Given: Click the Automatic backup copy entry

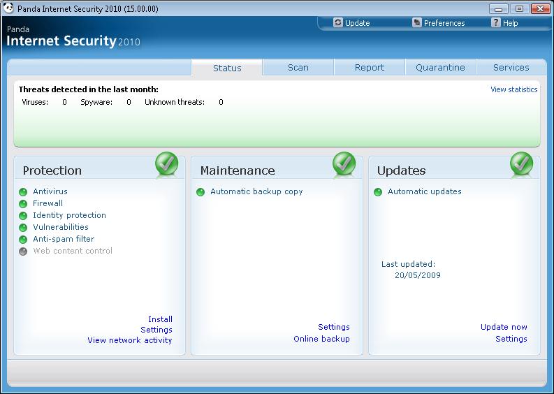Looking at the screenshot, I should tap(256, 191).
